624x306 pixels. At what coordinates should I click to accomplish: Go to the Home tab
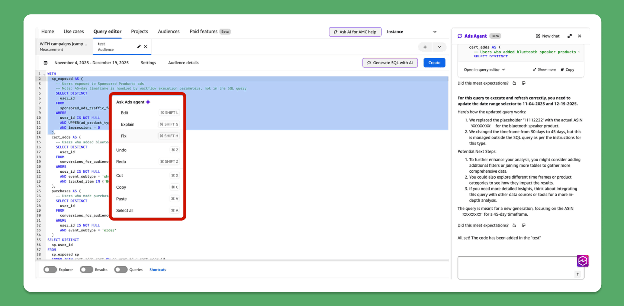point(48,32)
